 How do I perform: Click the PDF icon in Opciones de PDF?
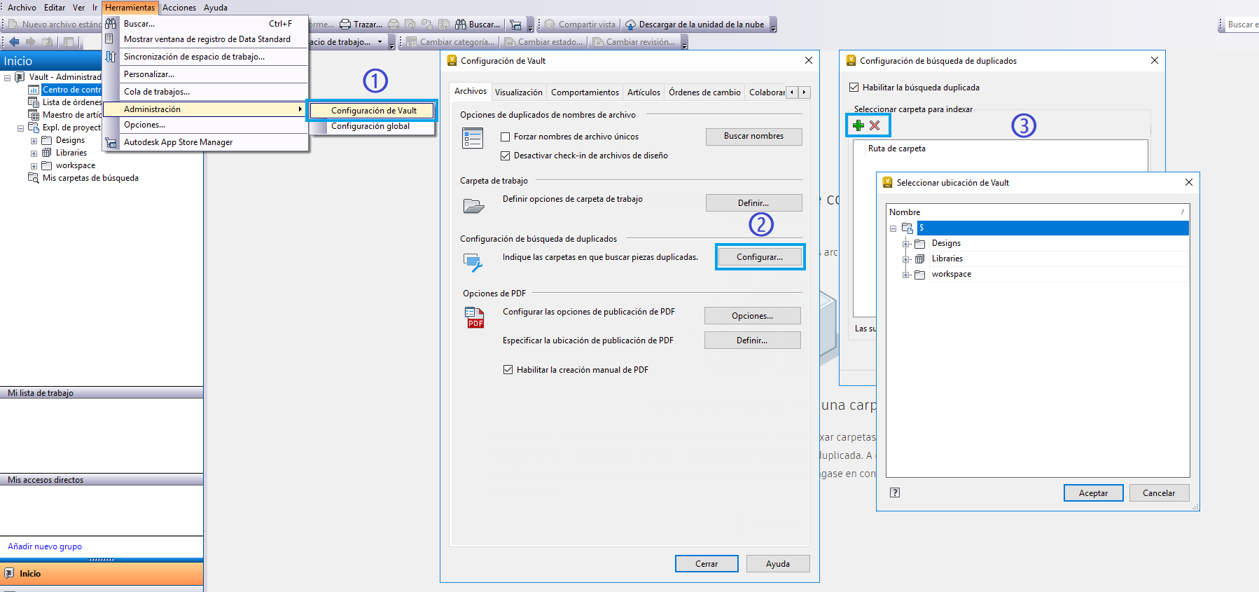point(475,317)
